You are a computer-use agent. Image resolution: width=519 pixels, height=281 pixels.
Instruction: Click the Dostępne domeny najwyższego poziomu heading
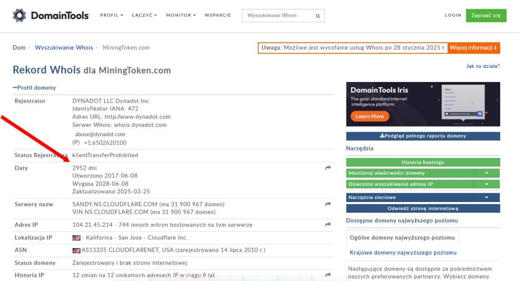pyautogui.click(x=402, y=221)
